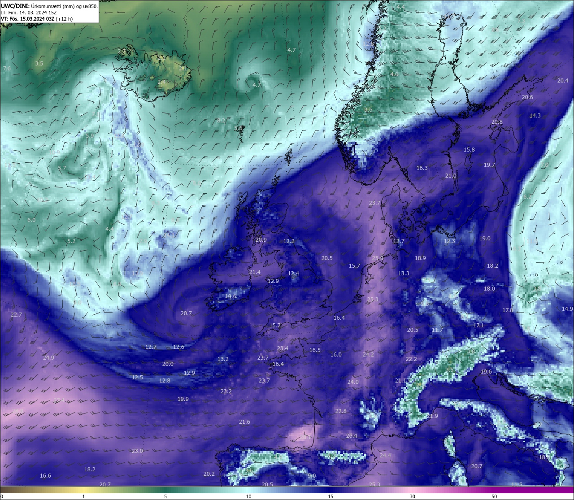
Task: Click the map value '20.9' over Scotland
Action: [261, 240]
